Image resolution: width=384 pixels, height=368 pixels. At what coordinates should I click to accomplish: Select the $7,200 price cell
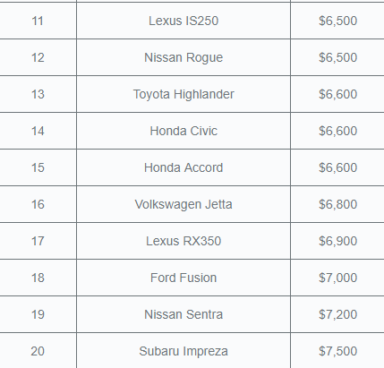[337, 314]
